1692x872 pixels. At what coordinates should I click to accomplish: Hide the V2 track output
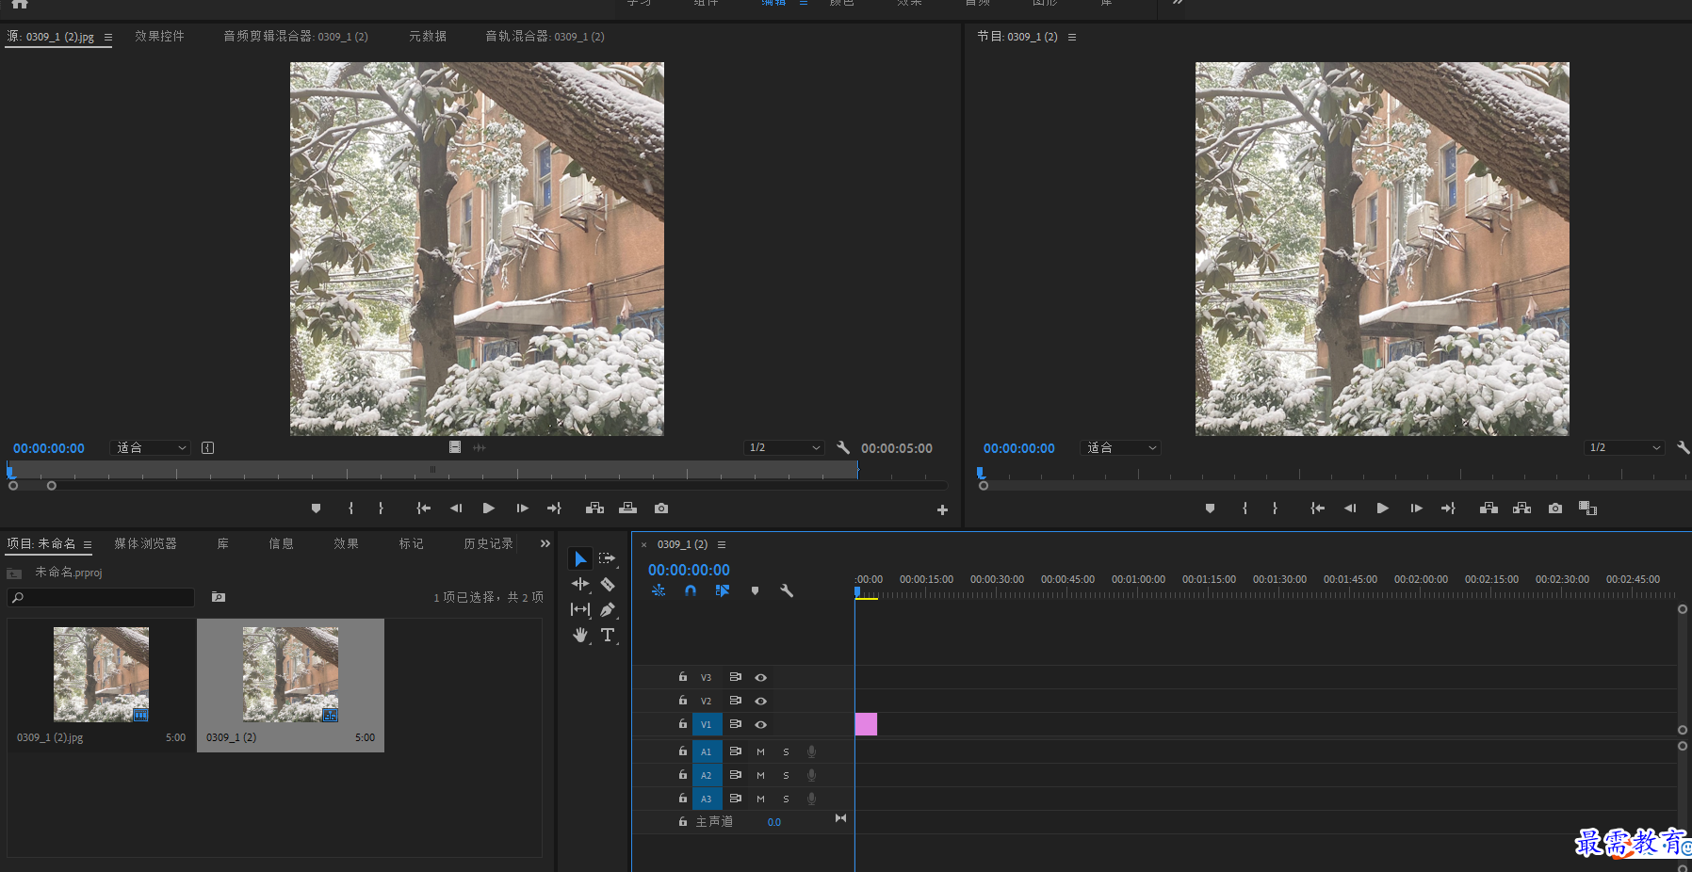coord(760,702)
